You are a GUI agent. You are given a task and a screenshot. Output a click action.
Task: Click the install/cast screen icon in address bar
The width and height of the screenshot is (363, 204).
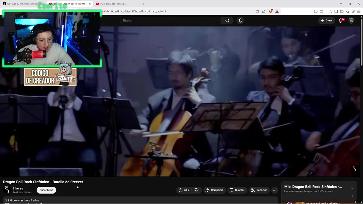258,11
